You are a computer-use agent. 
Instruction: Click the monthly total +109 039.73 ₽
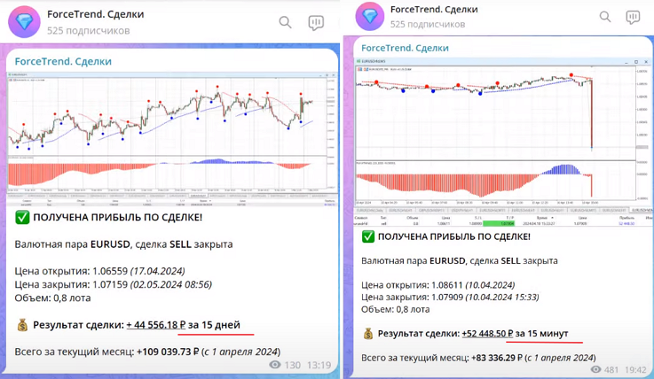coord(168,352)
